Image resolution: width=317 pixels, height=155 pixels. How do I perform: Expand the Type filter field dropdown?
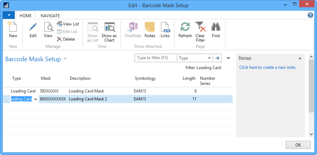click(210, 58)
